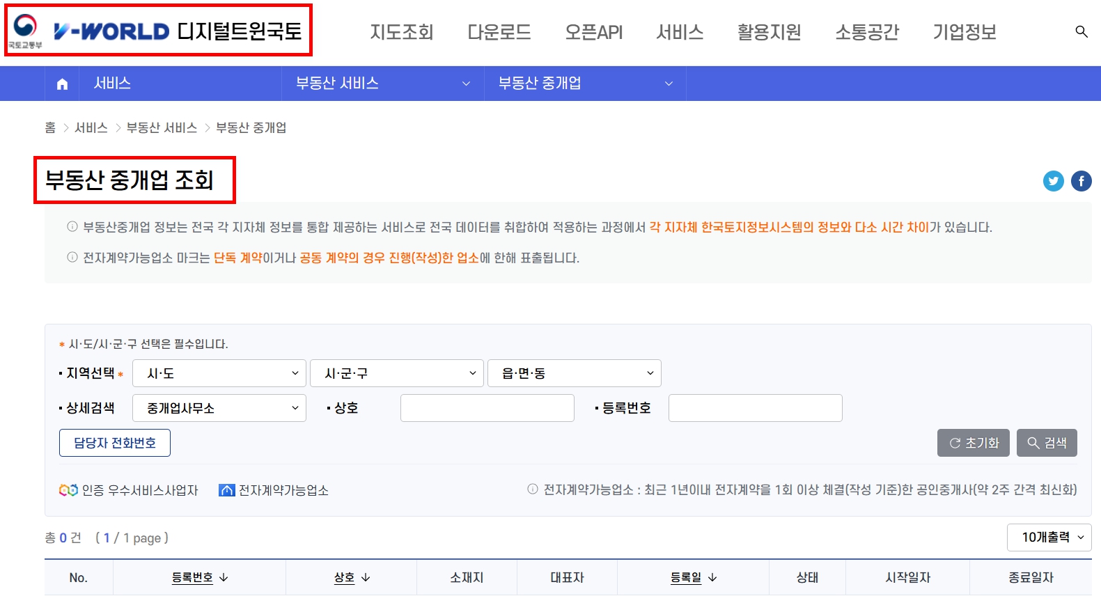Click the 총 0 건 result count
This screenshot has height=596, width=1101.
[63, 538]
